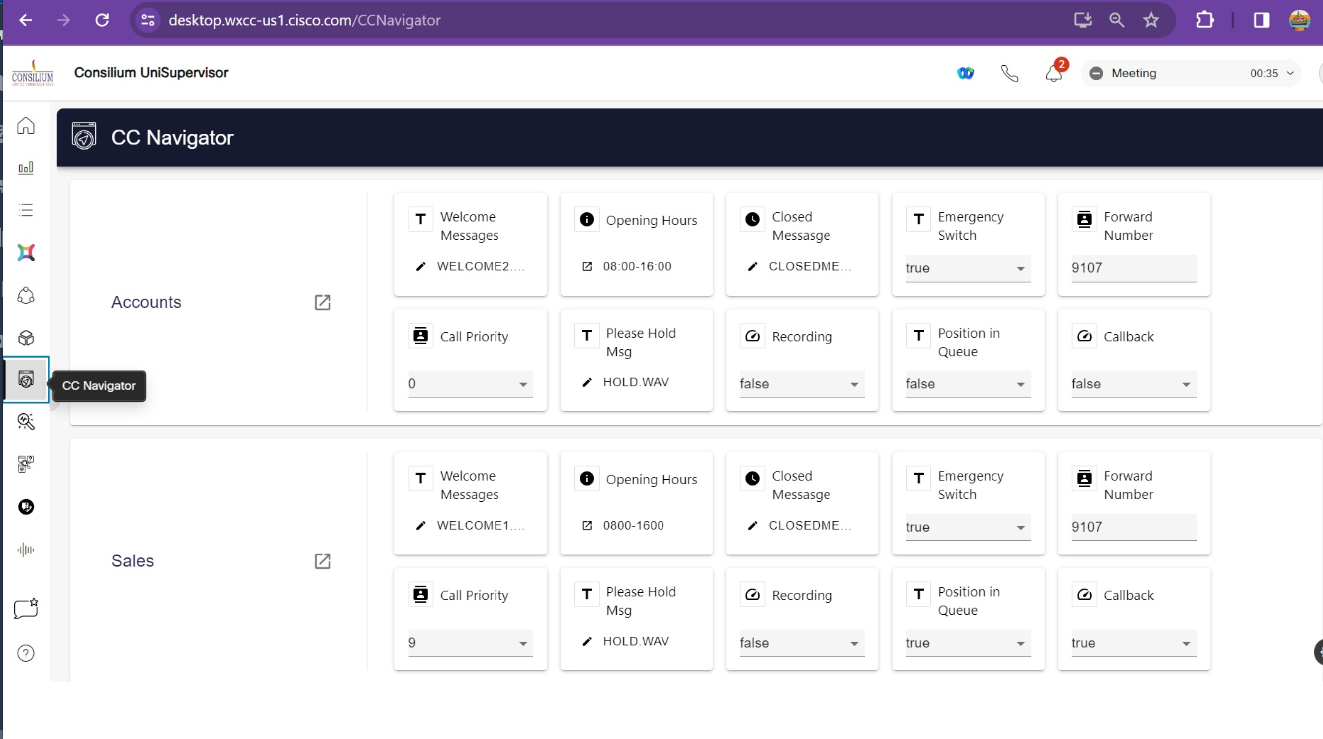The height and width of the screenshot is (739, 1323).
Task: Edit Sales CLOSEDME closed message pencil
Action: pos(752,525)
